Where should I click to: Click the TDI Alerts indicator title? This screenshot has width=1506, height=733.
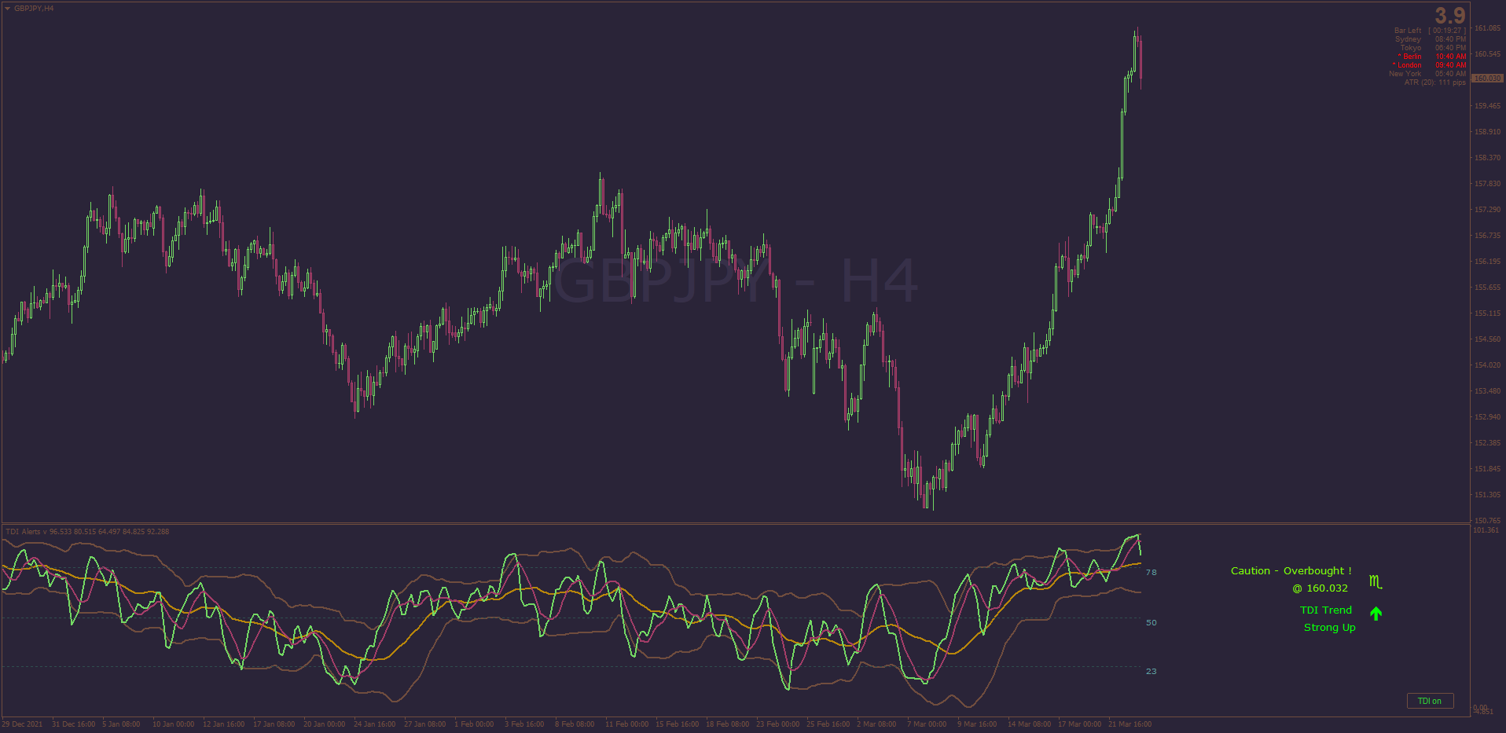point(87,532)
